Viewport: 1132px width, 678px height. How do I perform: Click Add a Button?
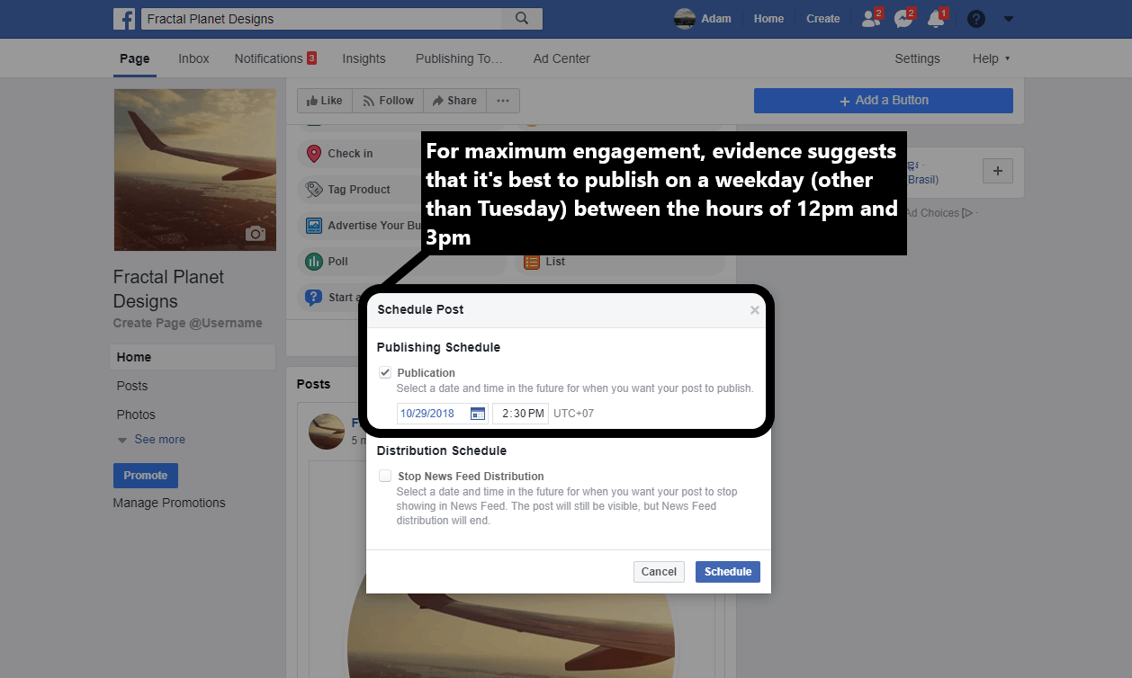pyautogui.click(x=884, y=101)
